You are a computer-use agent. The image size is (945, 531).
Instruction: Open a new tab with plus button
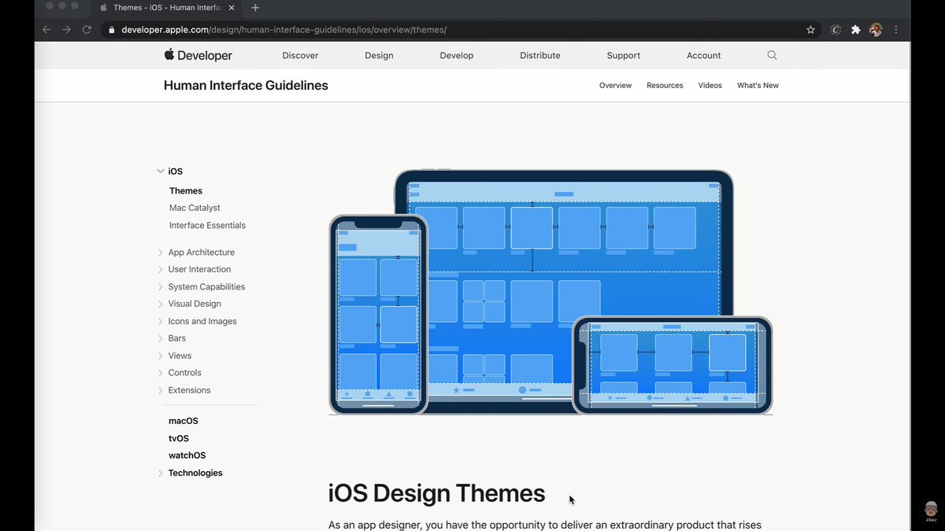click(x=255, y=8)
